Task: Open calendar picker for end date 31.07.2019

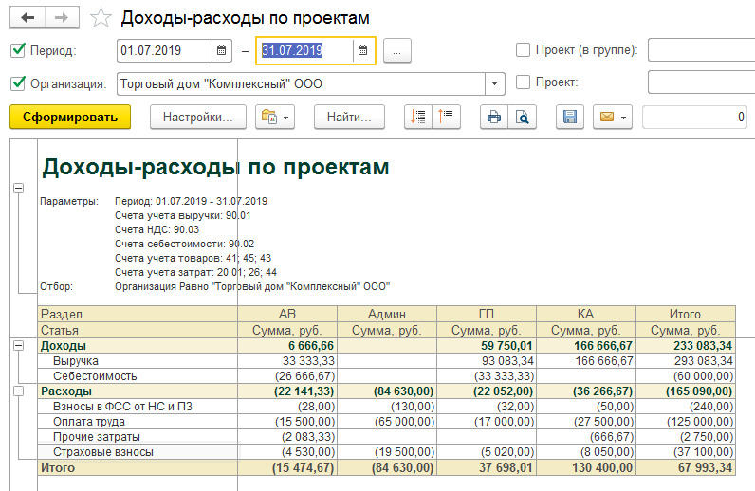Action: point(363,50)
